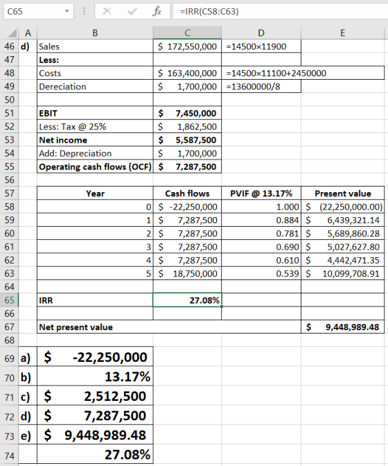This screenshot has width=388, height=466.
Task: Click the Enter checkmark formula bar icon
Action: tap(132, 12)
